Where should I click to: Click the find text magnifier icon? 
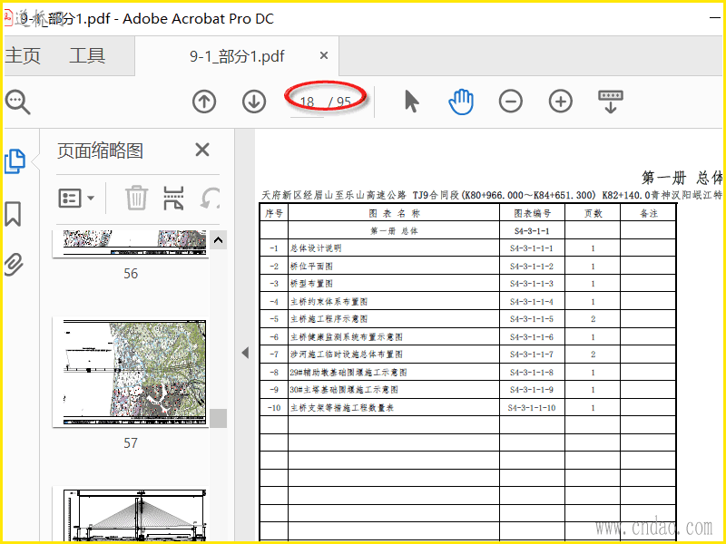coord(17,102)
